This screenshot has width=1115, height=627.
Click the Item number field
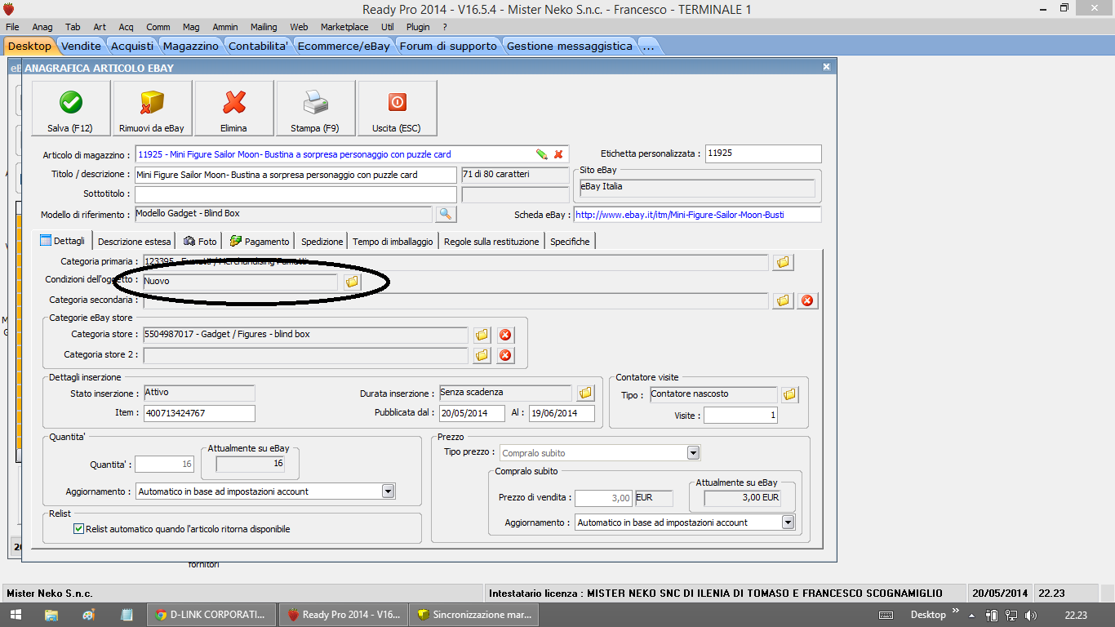[199, 413]
